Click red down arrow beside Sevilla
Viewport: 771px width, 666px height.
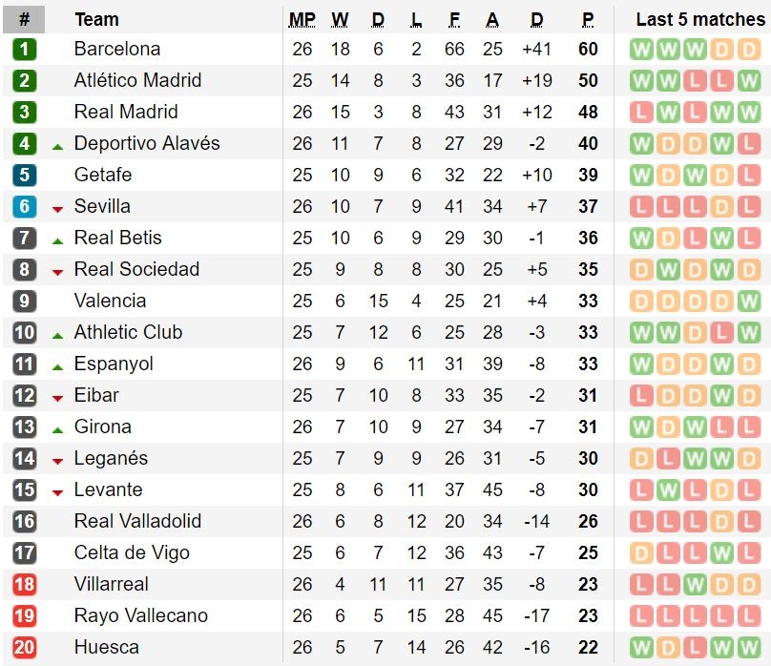click(x=57, y=209)
